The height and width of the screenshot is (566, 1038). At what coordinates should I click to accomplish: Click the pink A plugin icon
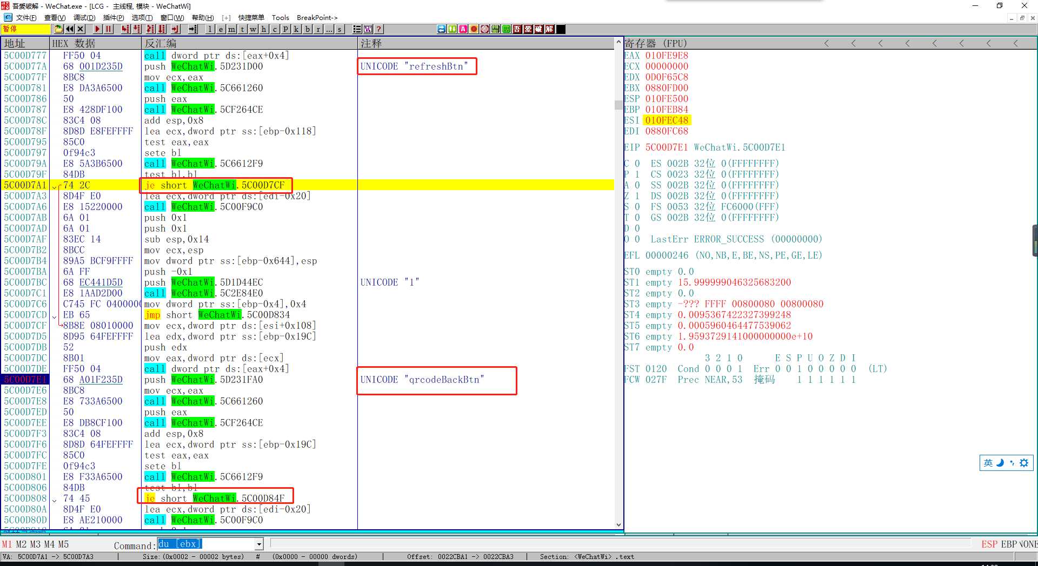(463, 29)
